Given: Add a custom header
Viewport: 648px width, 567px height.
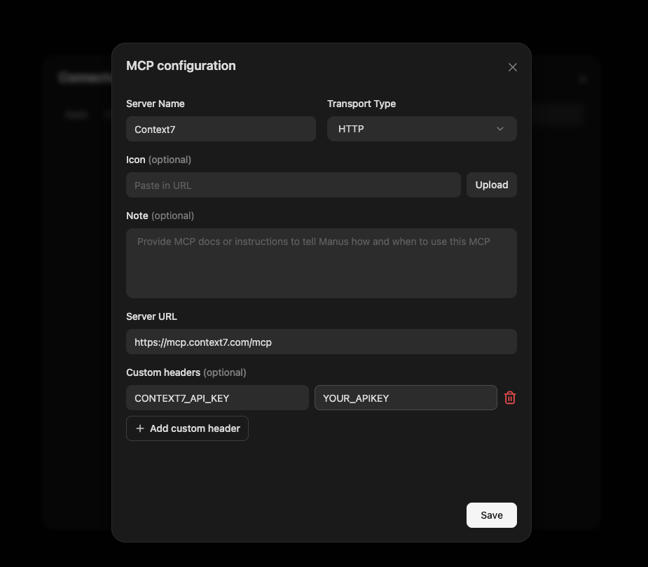Looking at the screenshot, I should 187,428.
